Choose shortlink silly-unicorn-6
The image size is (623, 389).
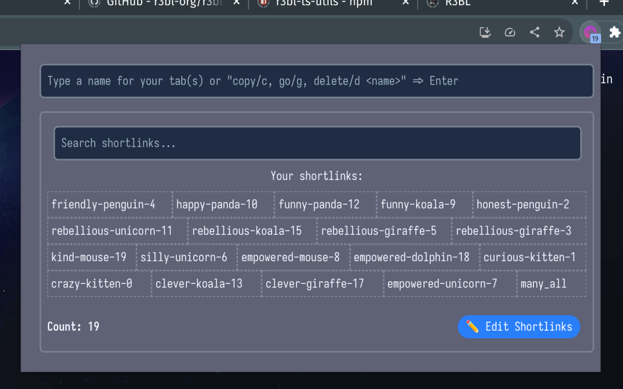click(187, 257)
